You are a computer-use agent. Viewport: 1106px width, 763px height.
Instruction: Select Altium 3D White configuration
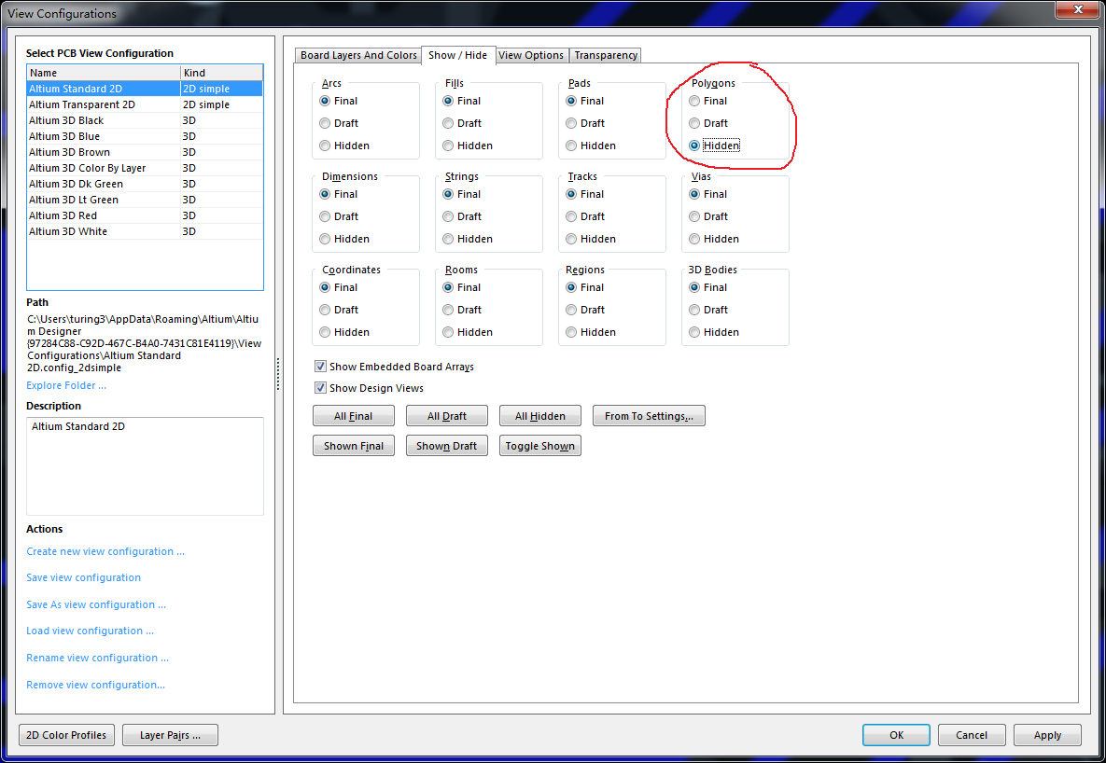[145, 231]
